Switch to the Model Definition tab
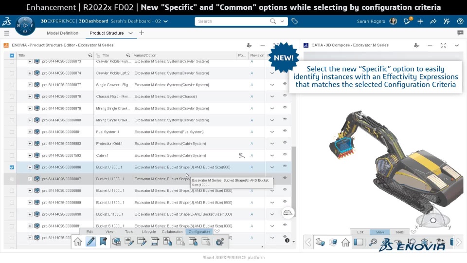The height and width of the screenshot is (263, 467). click(x=63, y=33)
